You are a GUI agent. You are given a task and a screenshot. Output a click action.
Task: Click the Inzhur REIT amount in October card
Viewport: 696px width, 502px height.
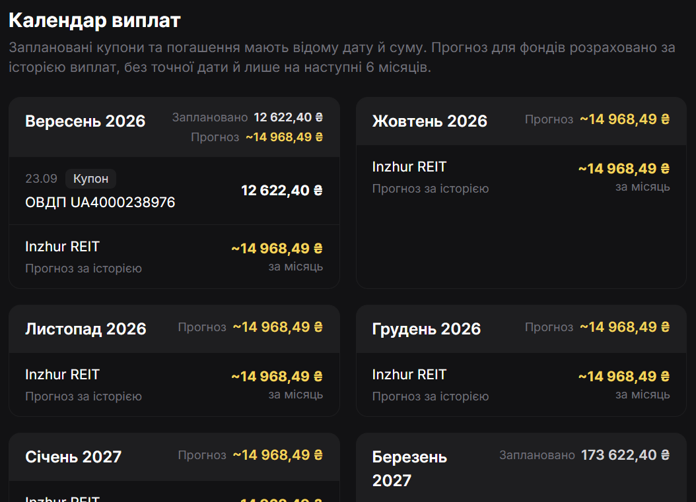click(624, 168)
